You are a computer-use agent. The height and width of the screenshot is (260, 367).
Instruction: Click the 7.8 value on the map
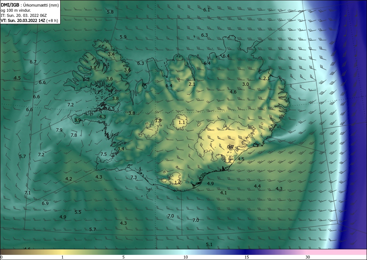74,135
